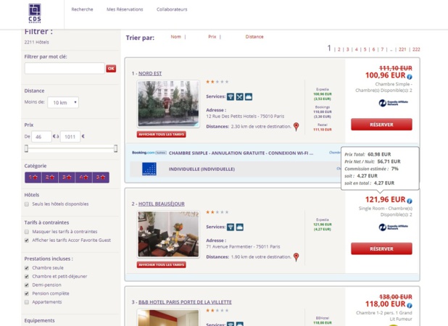This screenshot has height=326, width=448.
Task: Sort results by 'Prix'
Action: (x=212, y=36)
